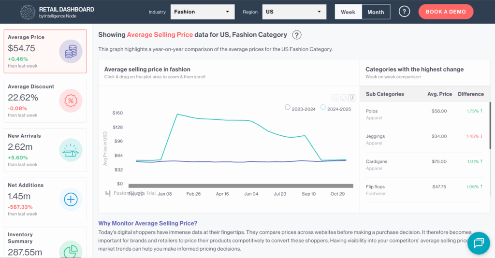This screenshot has height=258, width=495.
Task: Click the chart's gray horizontal scroll bar
Action: click(241, 186)
